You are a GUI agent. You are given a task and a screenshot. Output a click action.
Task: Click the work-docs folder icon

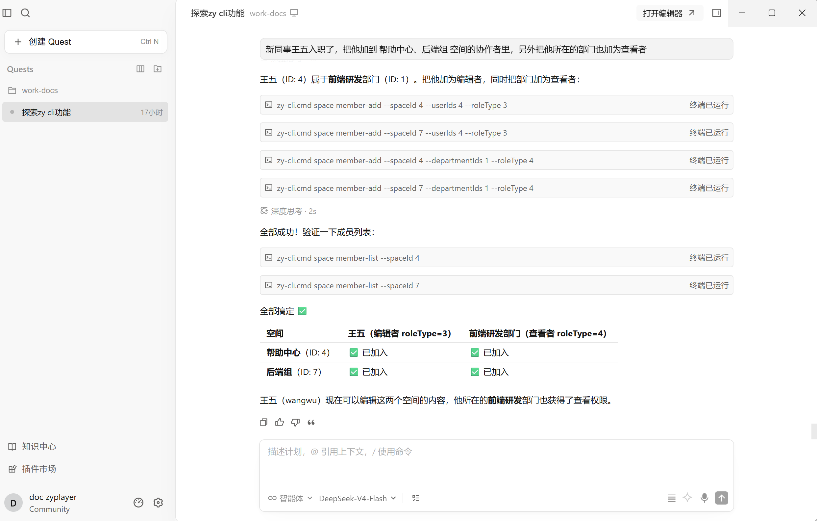12,90
